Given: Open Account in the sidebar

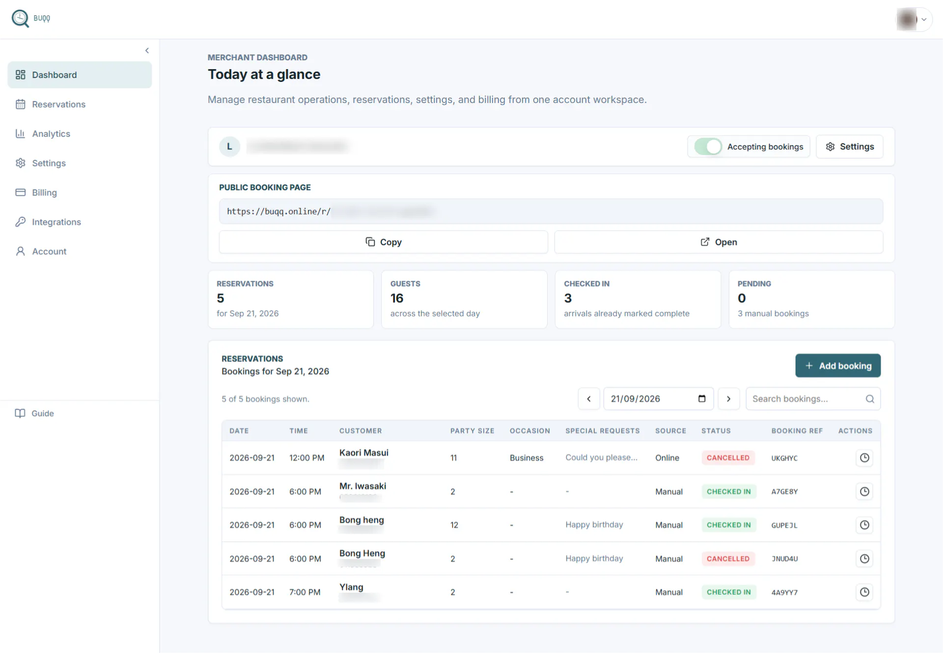Looking at the screenshot, I should pos(80,251).
